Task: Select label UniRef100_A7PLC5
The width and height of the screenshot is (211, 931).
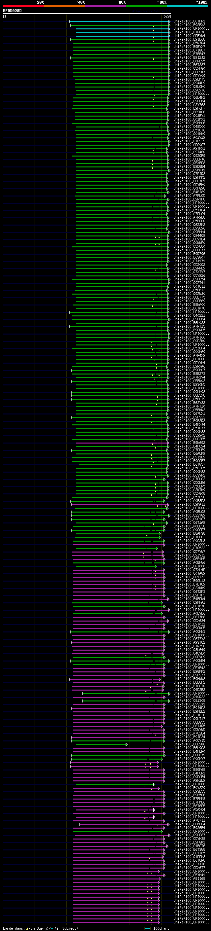Action: (x=189, y=196)
